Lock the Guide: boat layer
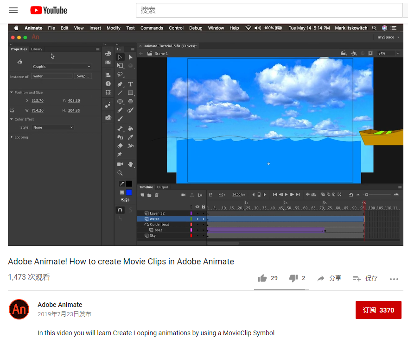408x344 pixels. [204, 225]
